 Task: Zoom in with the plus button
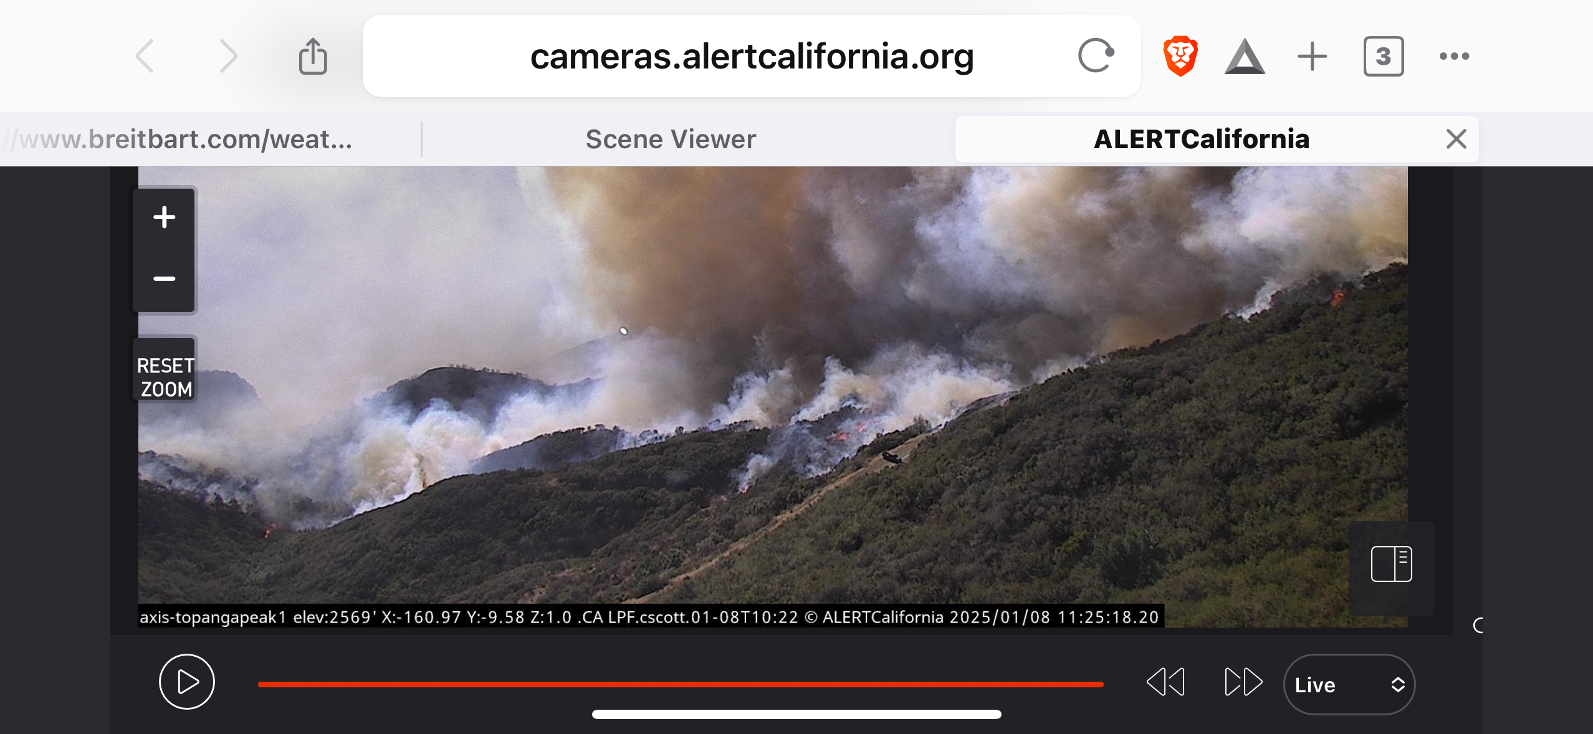(165, 217)
